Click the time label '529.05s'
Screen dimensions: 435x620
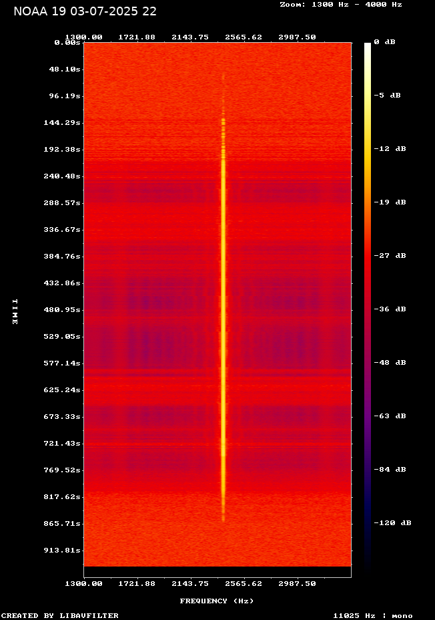coord(62,337)
